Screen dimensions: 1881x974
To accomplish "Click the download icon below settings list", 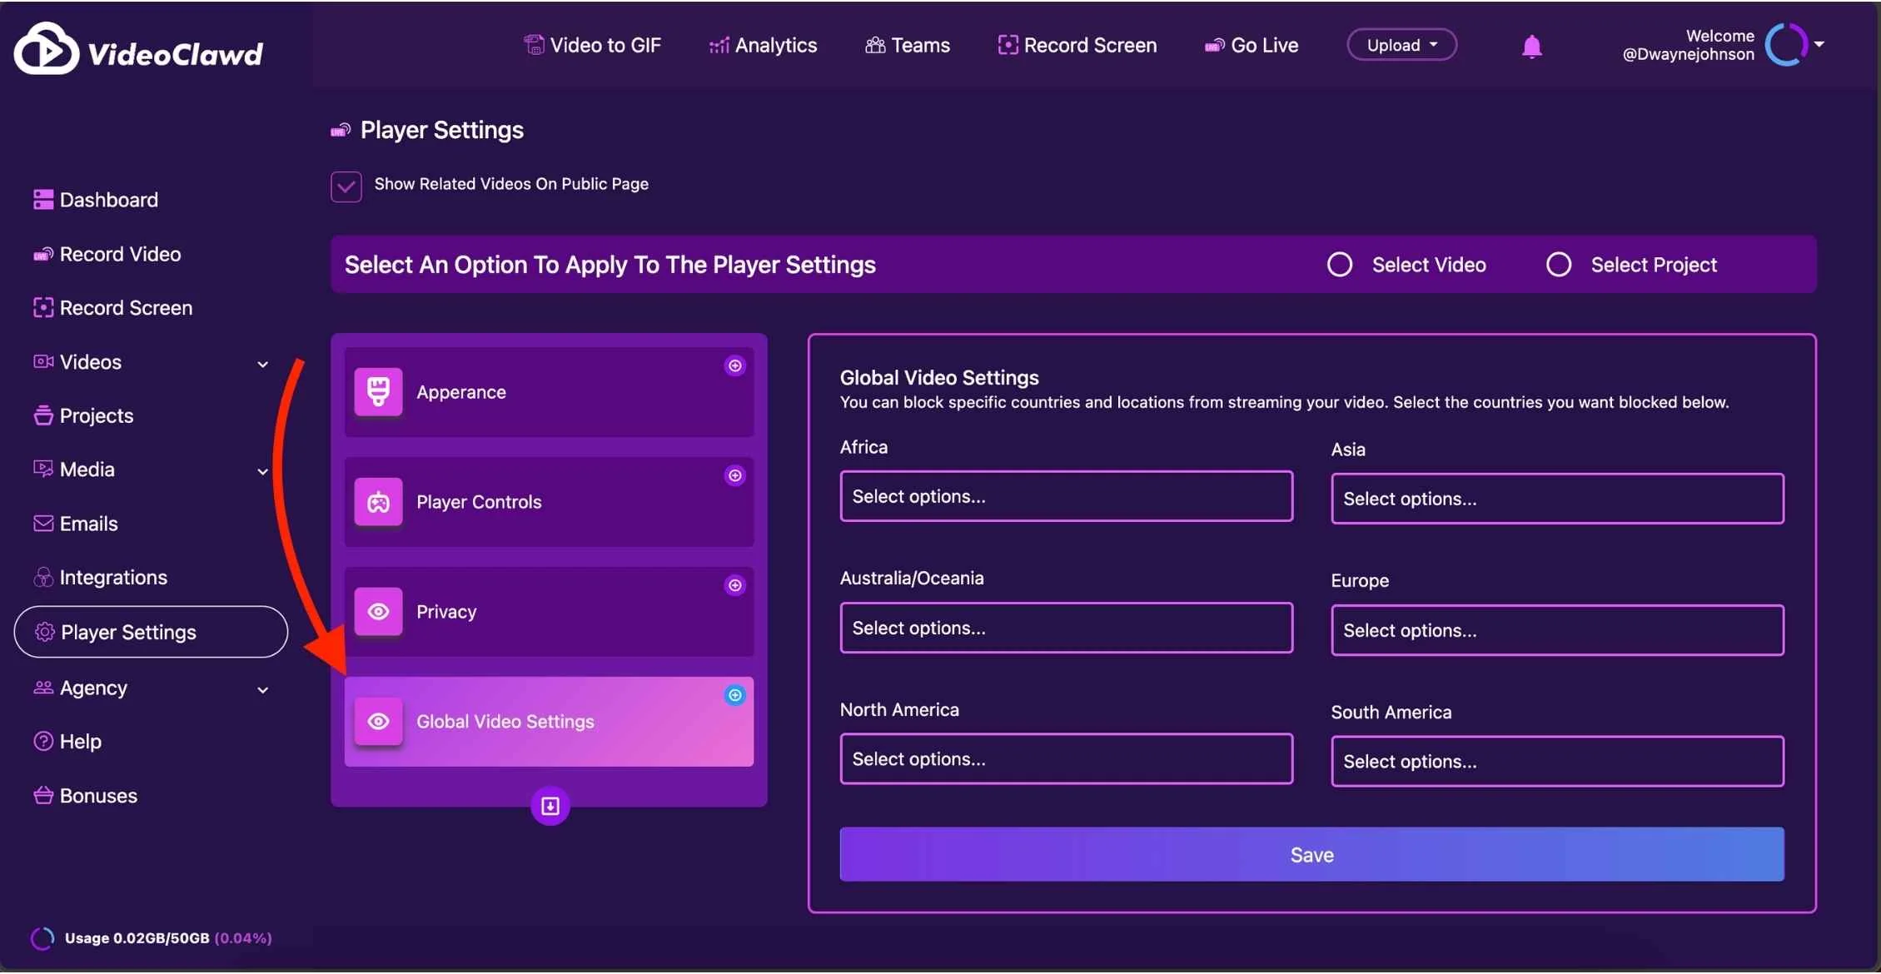I will click(550, 805).
